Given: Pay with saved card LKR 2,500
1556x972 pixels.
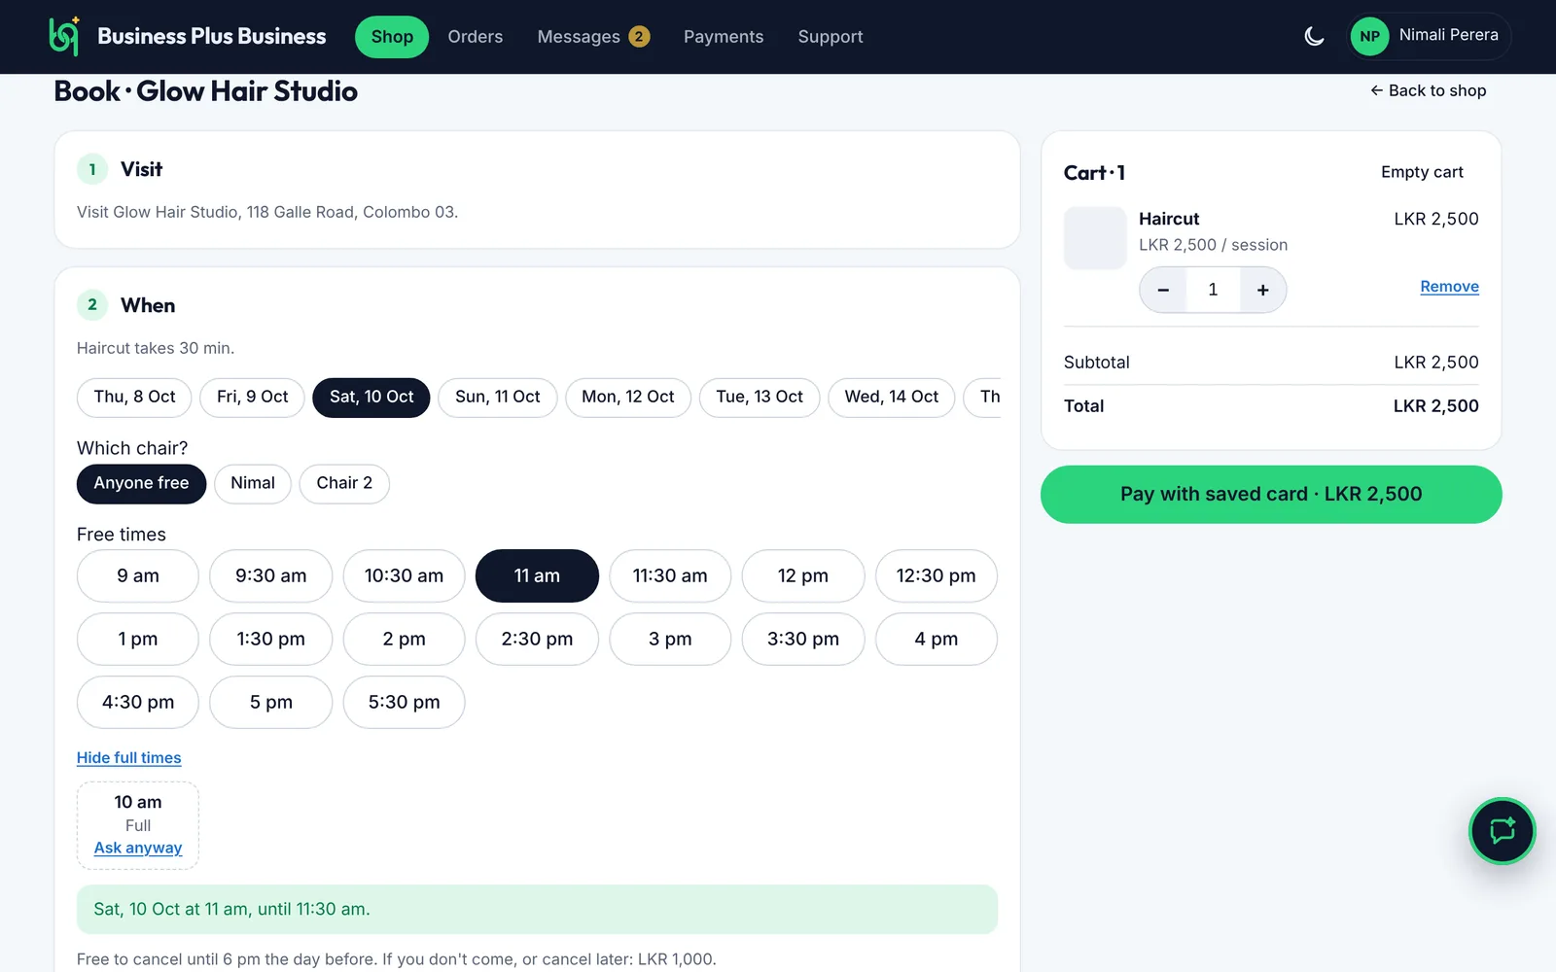Looking at the screenshot, I should tap(1271, 495).
